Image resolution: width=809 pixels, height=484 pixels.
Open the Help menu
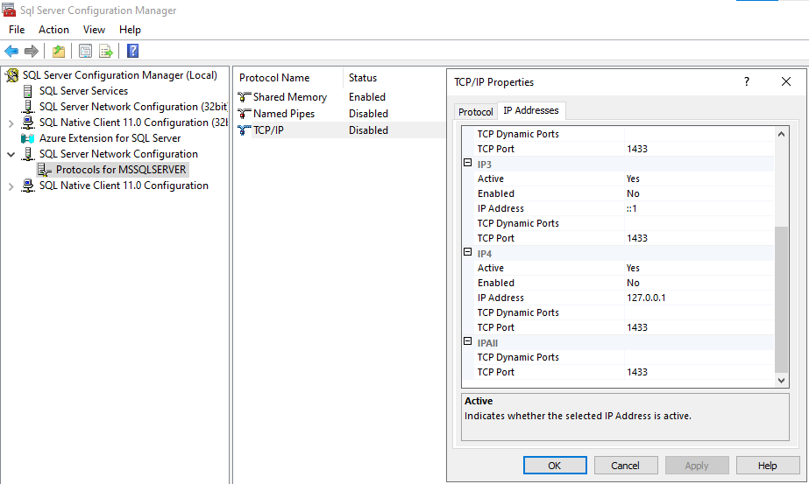point(130,30)
